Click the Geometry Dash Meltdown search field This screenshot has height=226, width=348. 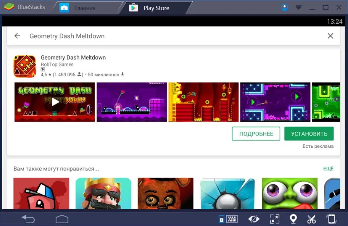[x=67, y=36]
